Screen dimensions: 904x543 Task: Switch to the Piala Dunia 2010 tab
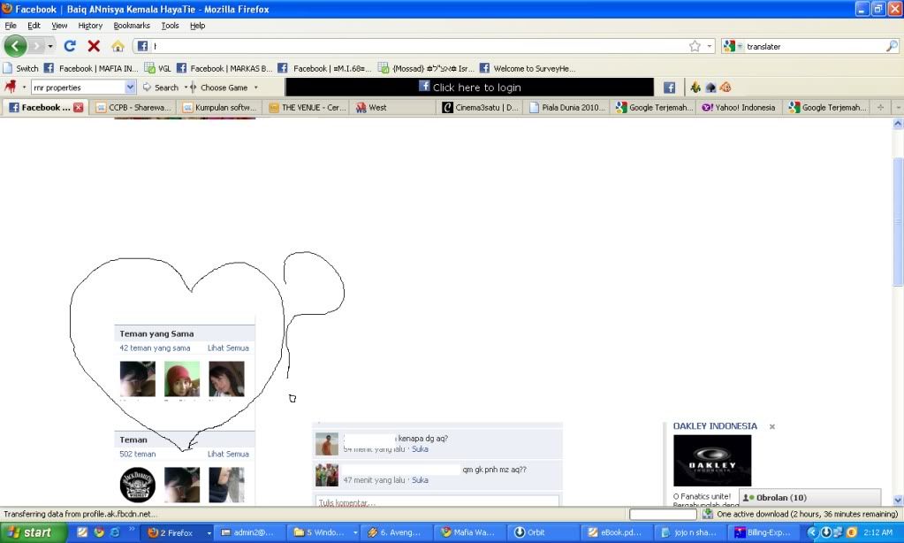tap(566, 107)
